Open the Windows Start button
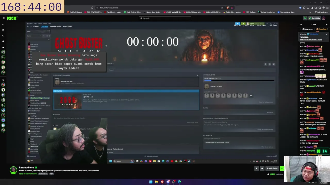Viewport: 330px width, 185px height. [151, 182]
